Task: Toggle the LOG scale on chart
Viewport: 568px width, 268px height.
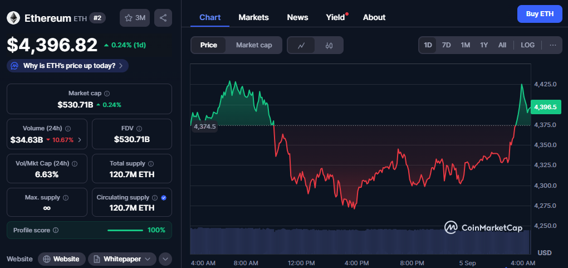Action: (x=527, y=45)
